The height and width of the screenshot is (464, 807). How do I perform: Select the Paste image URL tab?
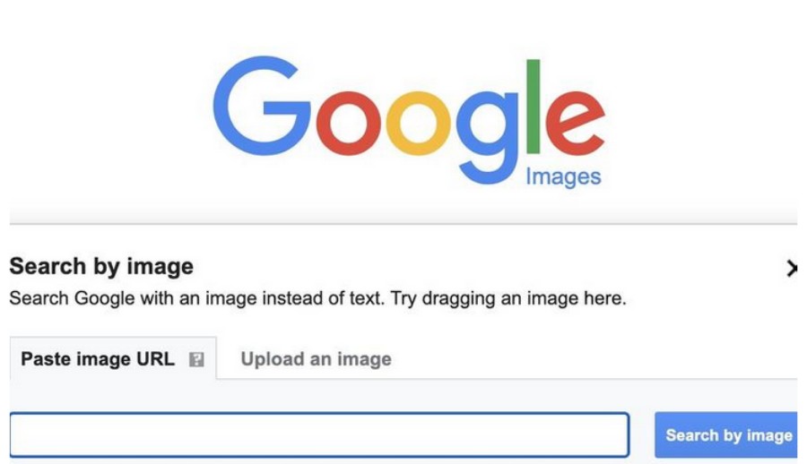point(97,359)
